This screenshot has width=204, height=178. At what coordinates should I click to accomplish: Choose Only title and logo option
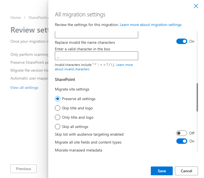tap(58, 117)
